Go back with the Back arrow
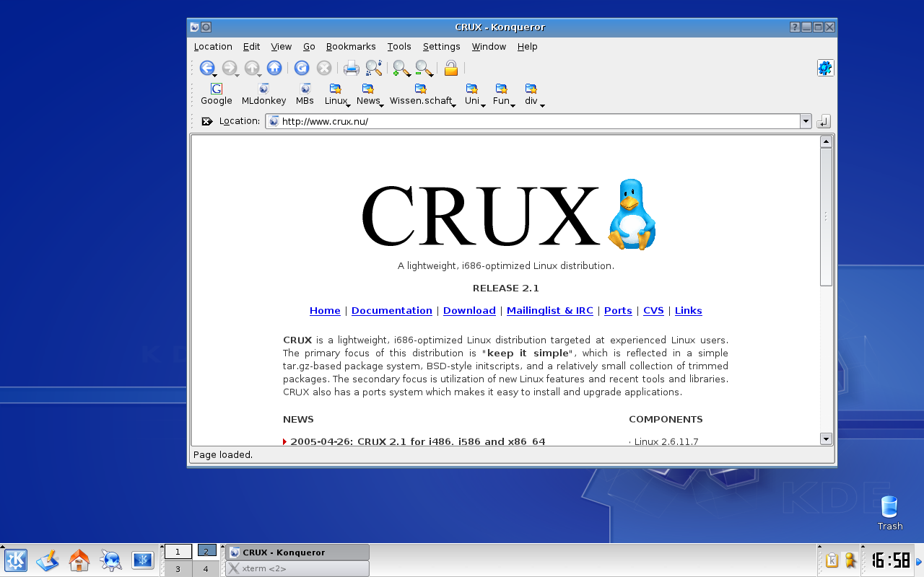 [206, 68]
